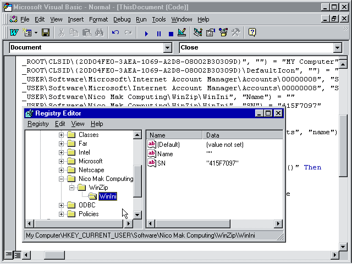Open the Project Explorer icon
Screen dimensions: 352x264
(198, 33)
